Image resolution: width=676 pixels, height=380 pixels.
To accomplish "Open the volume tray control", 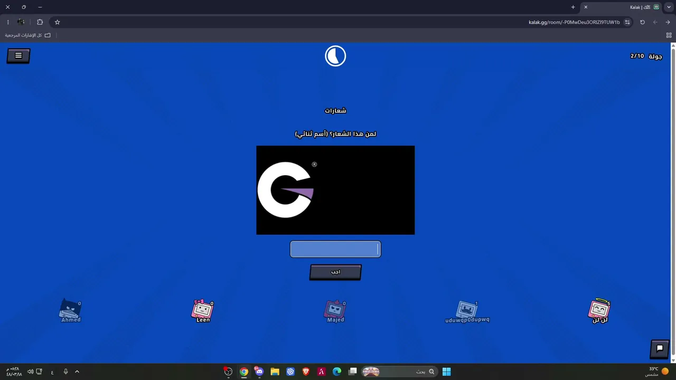I will tap(30, 372).
